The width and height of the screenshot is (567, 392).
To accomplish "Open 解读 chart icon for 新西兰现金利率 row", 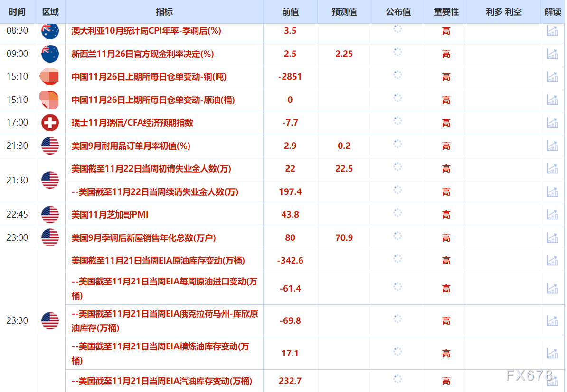I will click(x=552, y=54).
